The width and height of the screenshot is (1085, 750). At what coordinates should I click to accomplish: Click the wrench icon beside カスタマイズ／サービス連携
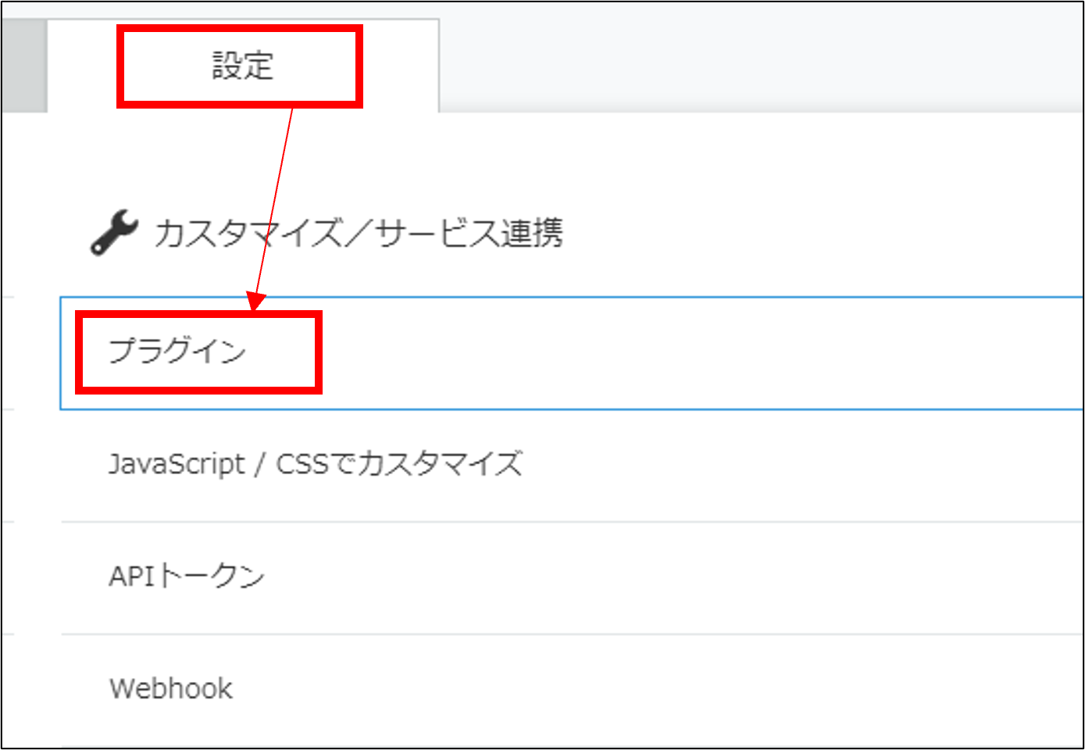[x=114, y=233]
